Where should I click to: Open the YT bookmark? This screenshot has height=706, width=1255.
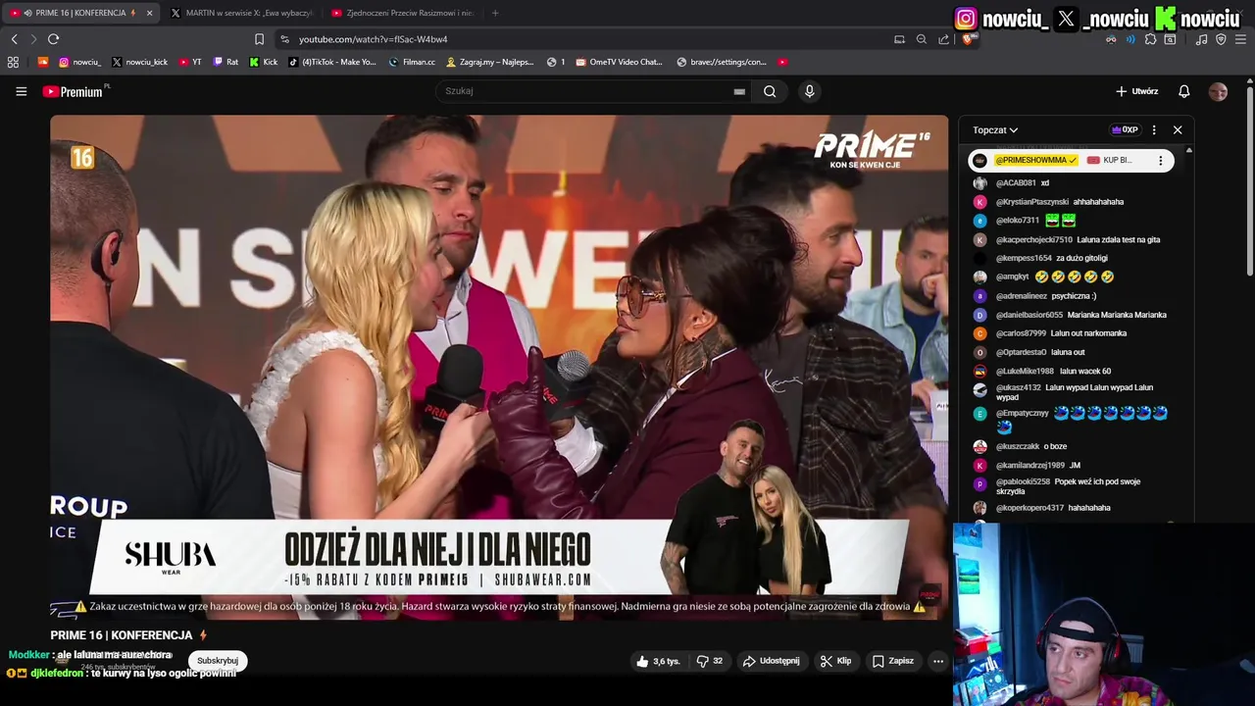click(190, 62)
